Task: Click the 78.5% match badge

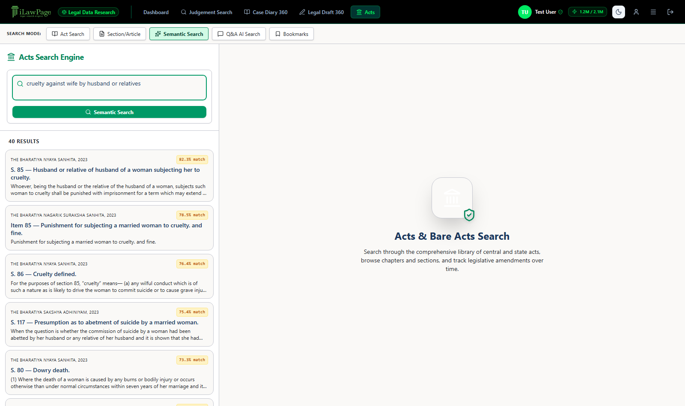Action: (x=192, y=215)
